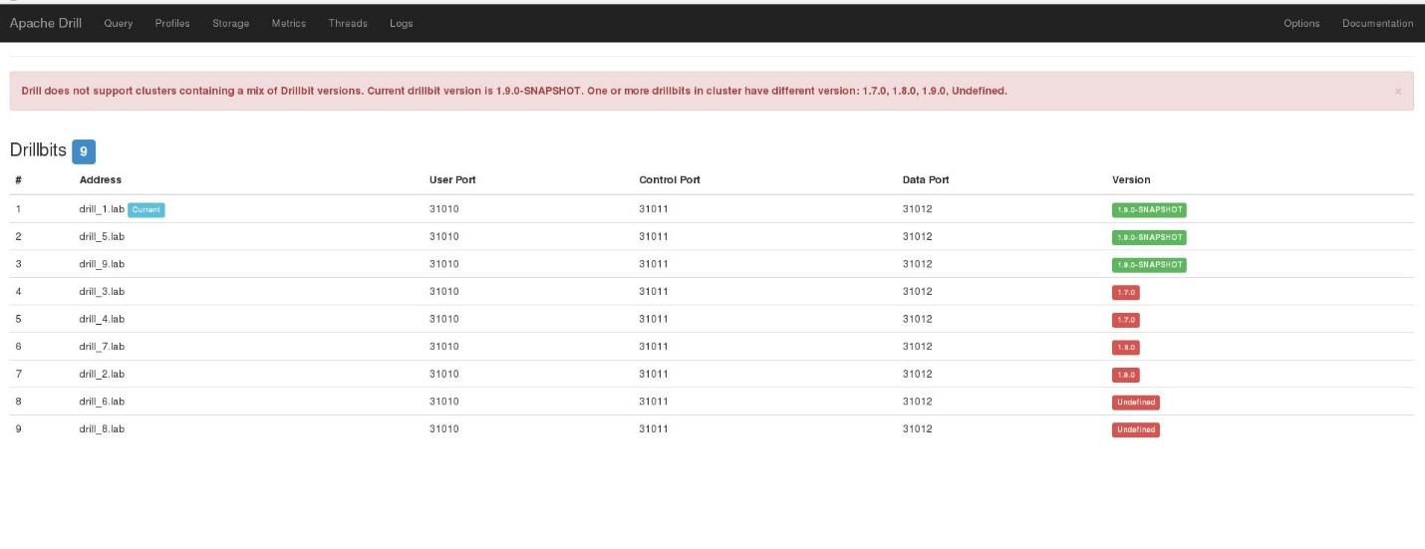
Task: Click the green 1.9.0-SNAPSHOT badge for drill_5.lab
Action: pos(1149,237)
